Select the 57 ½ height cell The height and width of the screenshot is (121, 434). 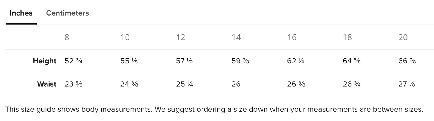(184, 61)
